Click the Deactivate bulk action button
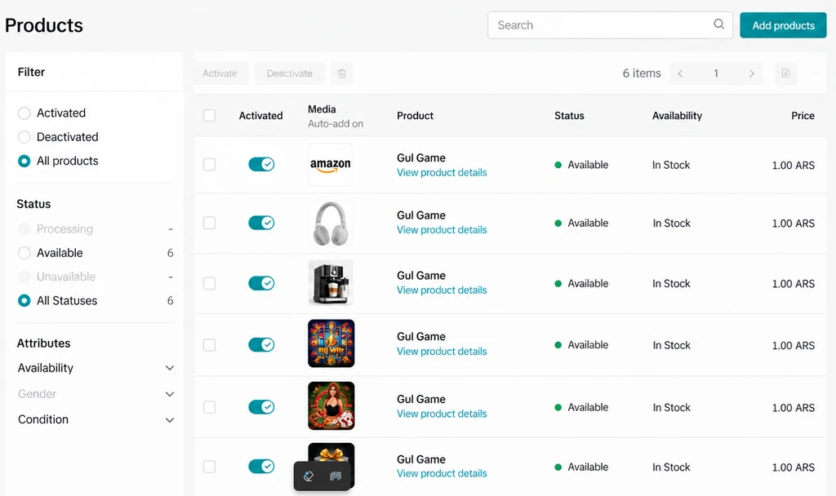Image resolution: width=836 pixels, height=496 pixels. click(290, 73)
